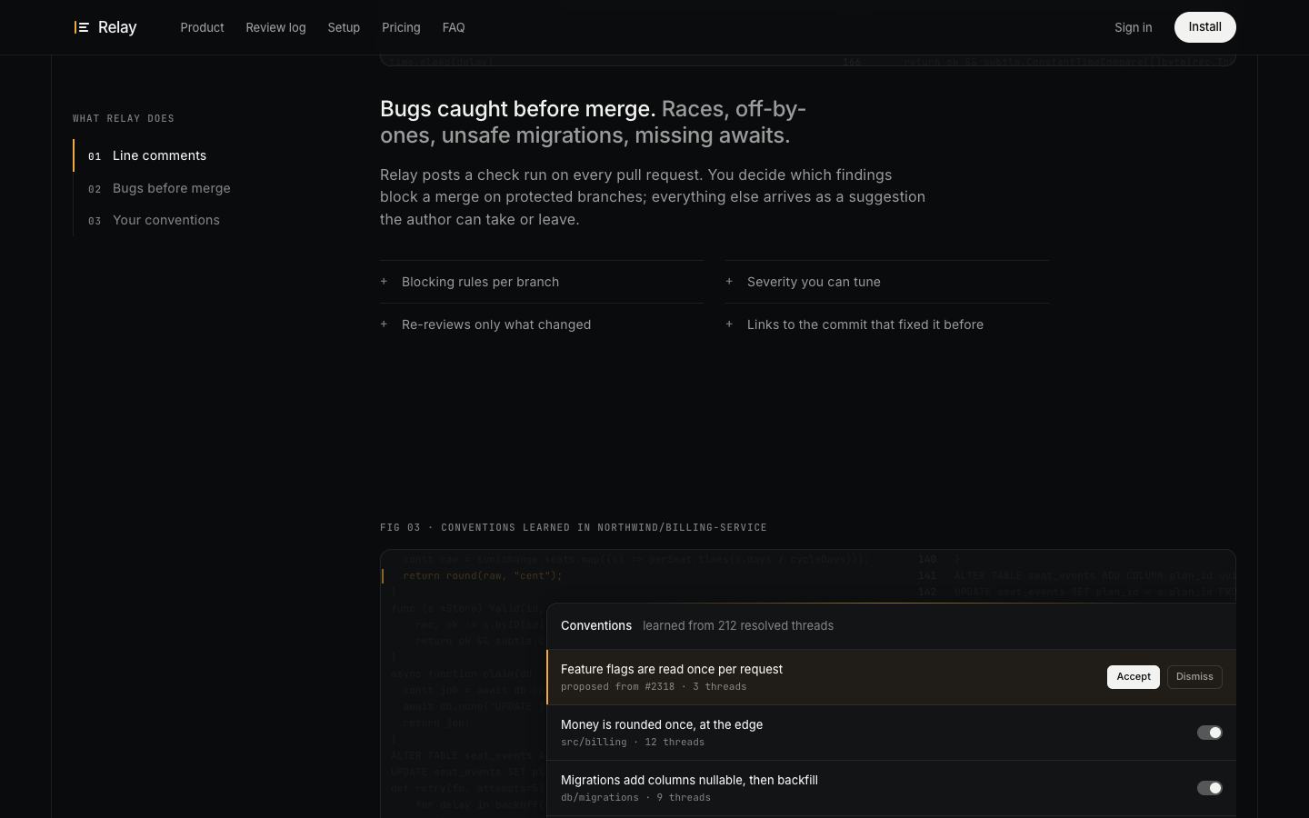
Task: Select 03 Your conventions in sidebar
Action: (x=154, y=220)
